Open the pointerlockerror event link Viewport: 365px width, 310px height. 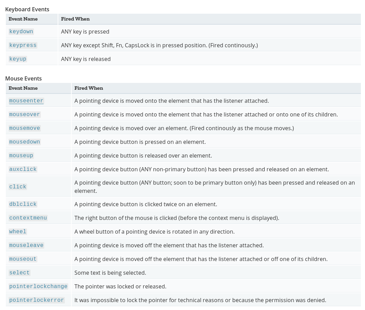pos(37,300)
